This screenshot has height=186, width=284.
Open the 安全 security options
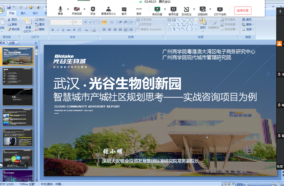[93, 11]
